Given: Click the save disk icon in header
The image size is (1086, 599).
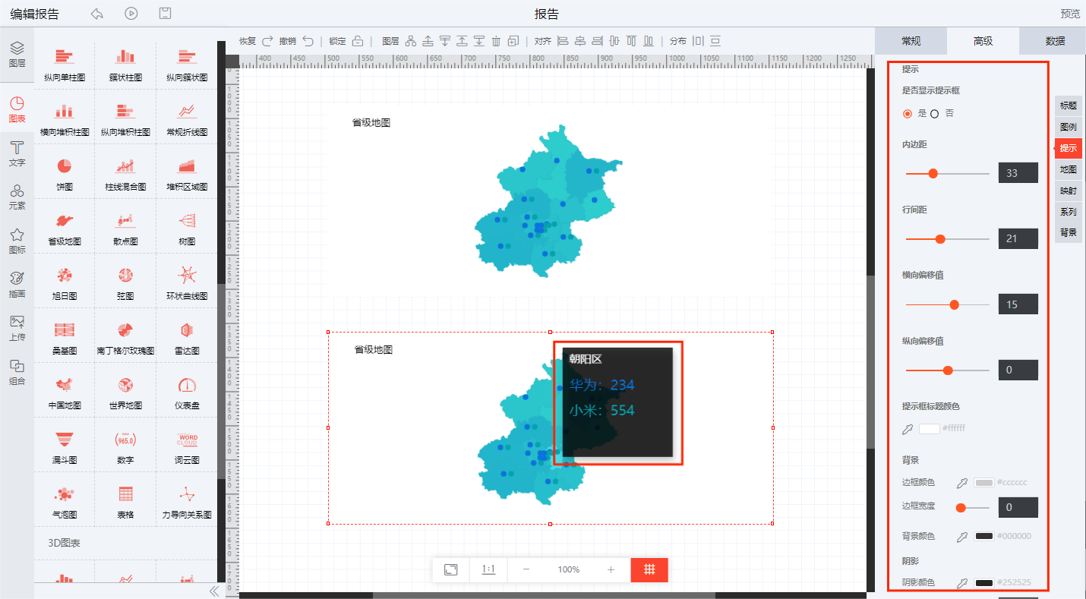Looking at the screenshot, I should coord(166,14).
